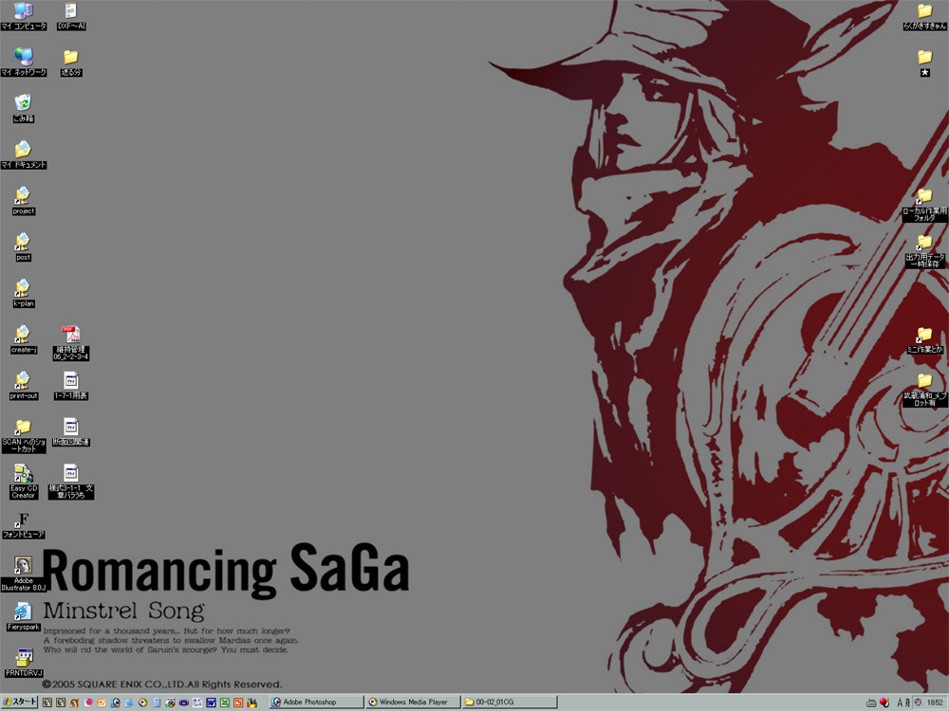Screen dimensions: 949x711
Task: Select the SCAN へのショートカット icon
Action: point(23,435)
